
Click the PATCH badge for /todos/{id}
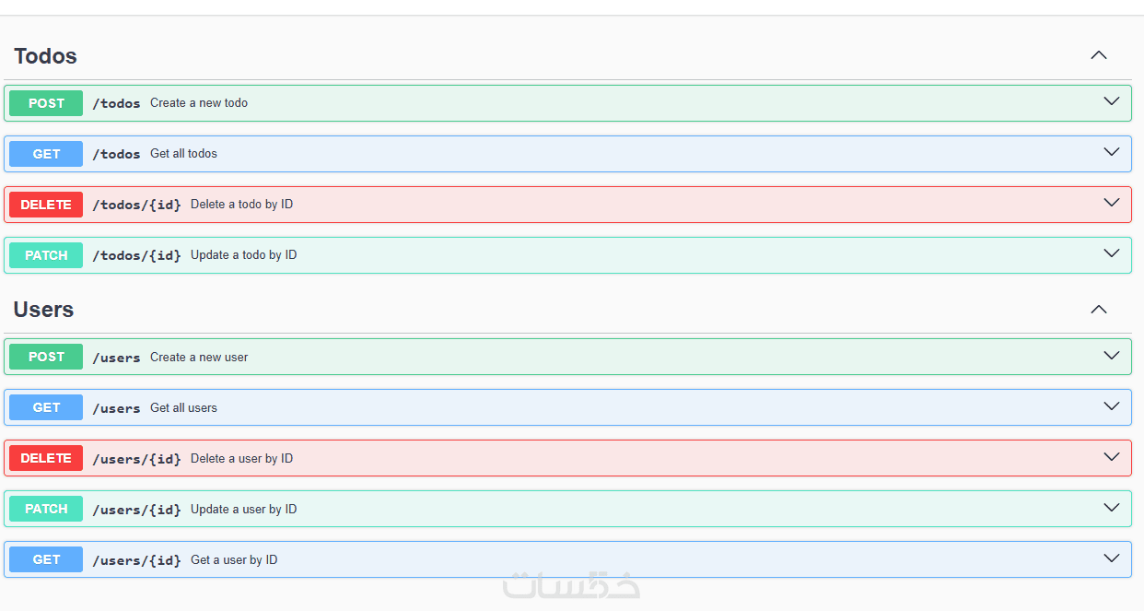click(46, 255)
